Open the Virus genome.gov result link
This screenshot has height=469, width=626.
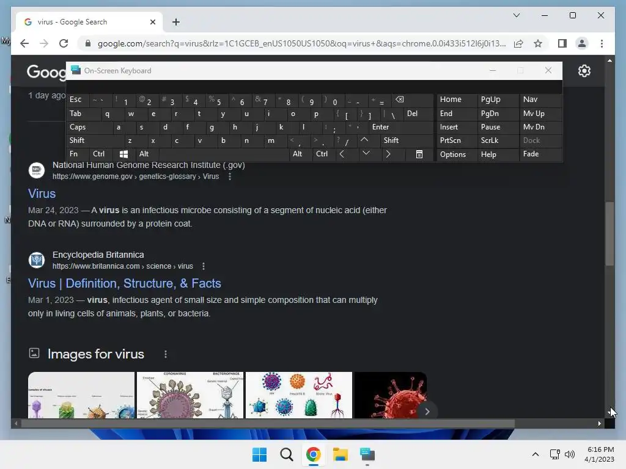point(42,194)
